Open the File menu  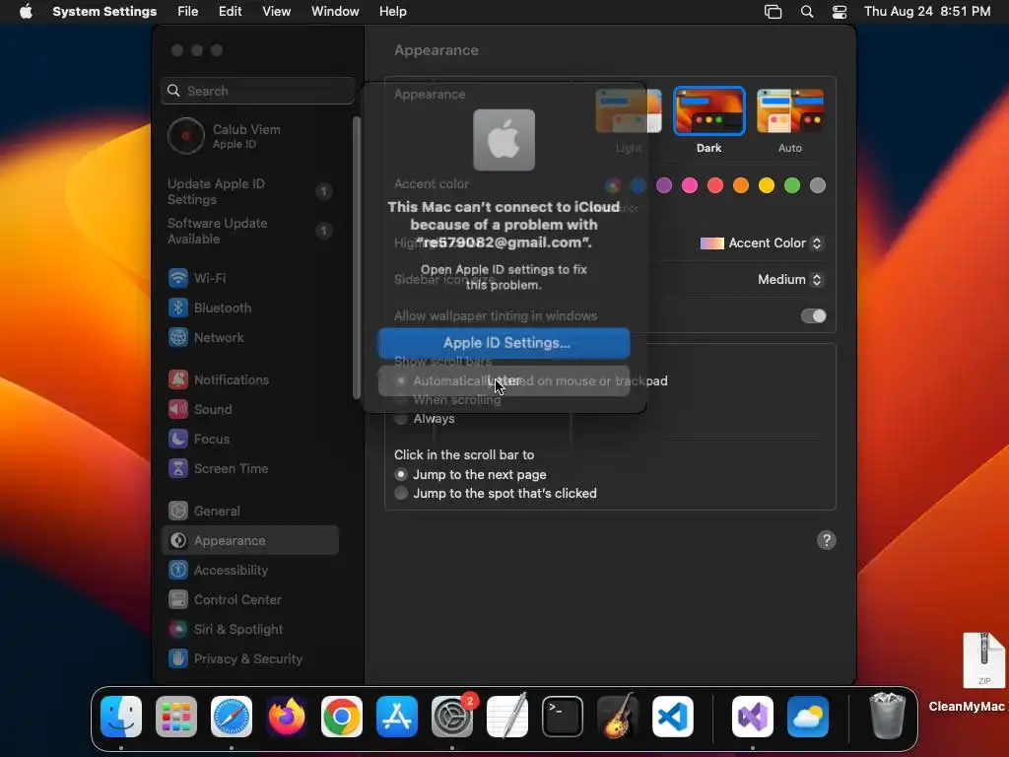click(x=188, y=12)
